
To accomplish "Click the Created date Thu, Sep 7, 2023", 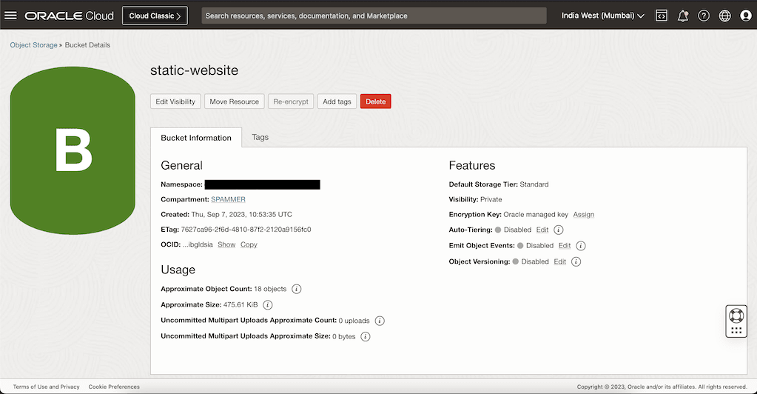I will point(241,215).
